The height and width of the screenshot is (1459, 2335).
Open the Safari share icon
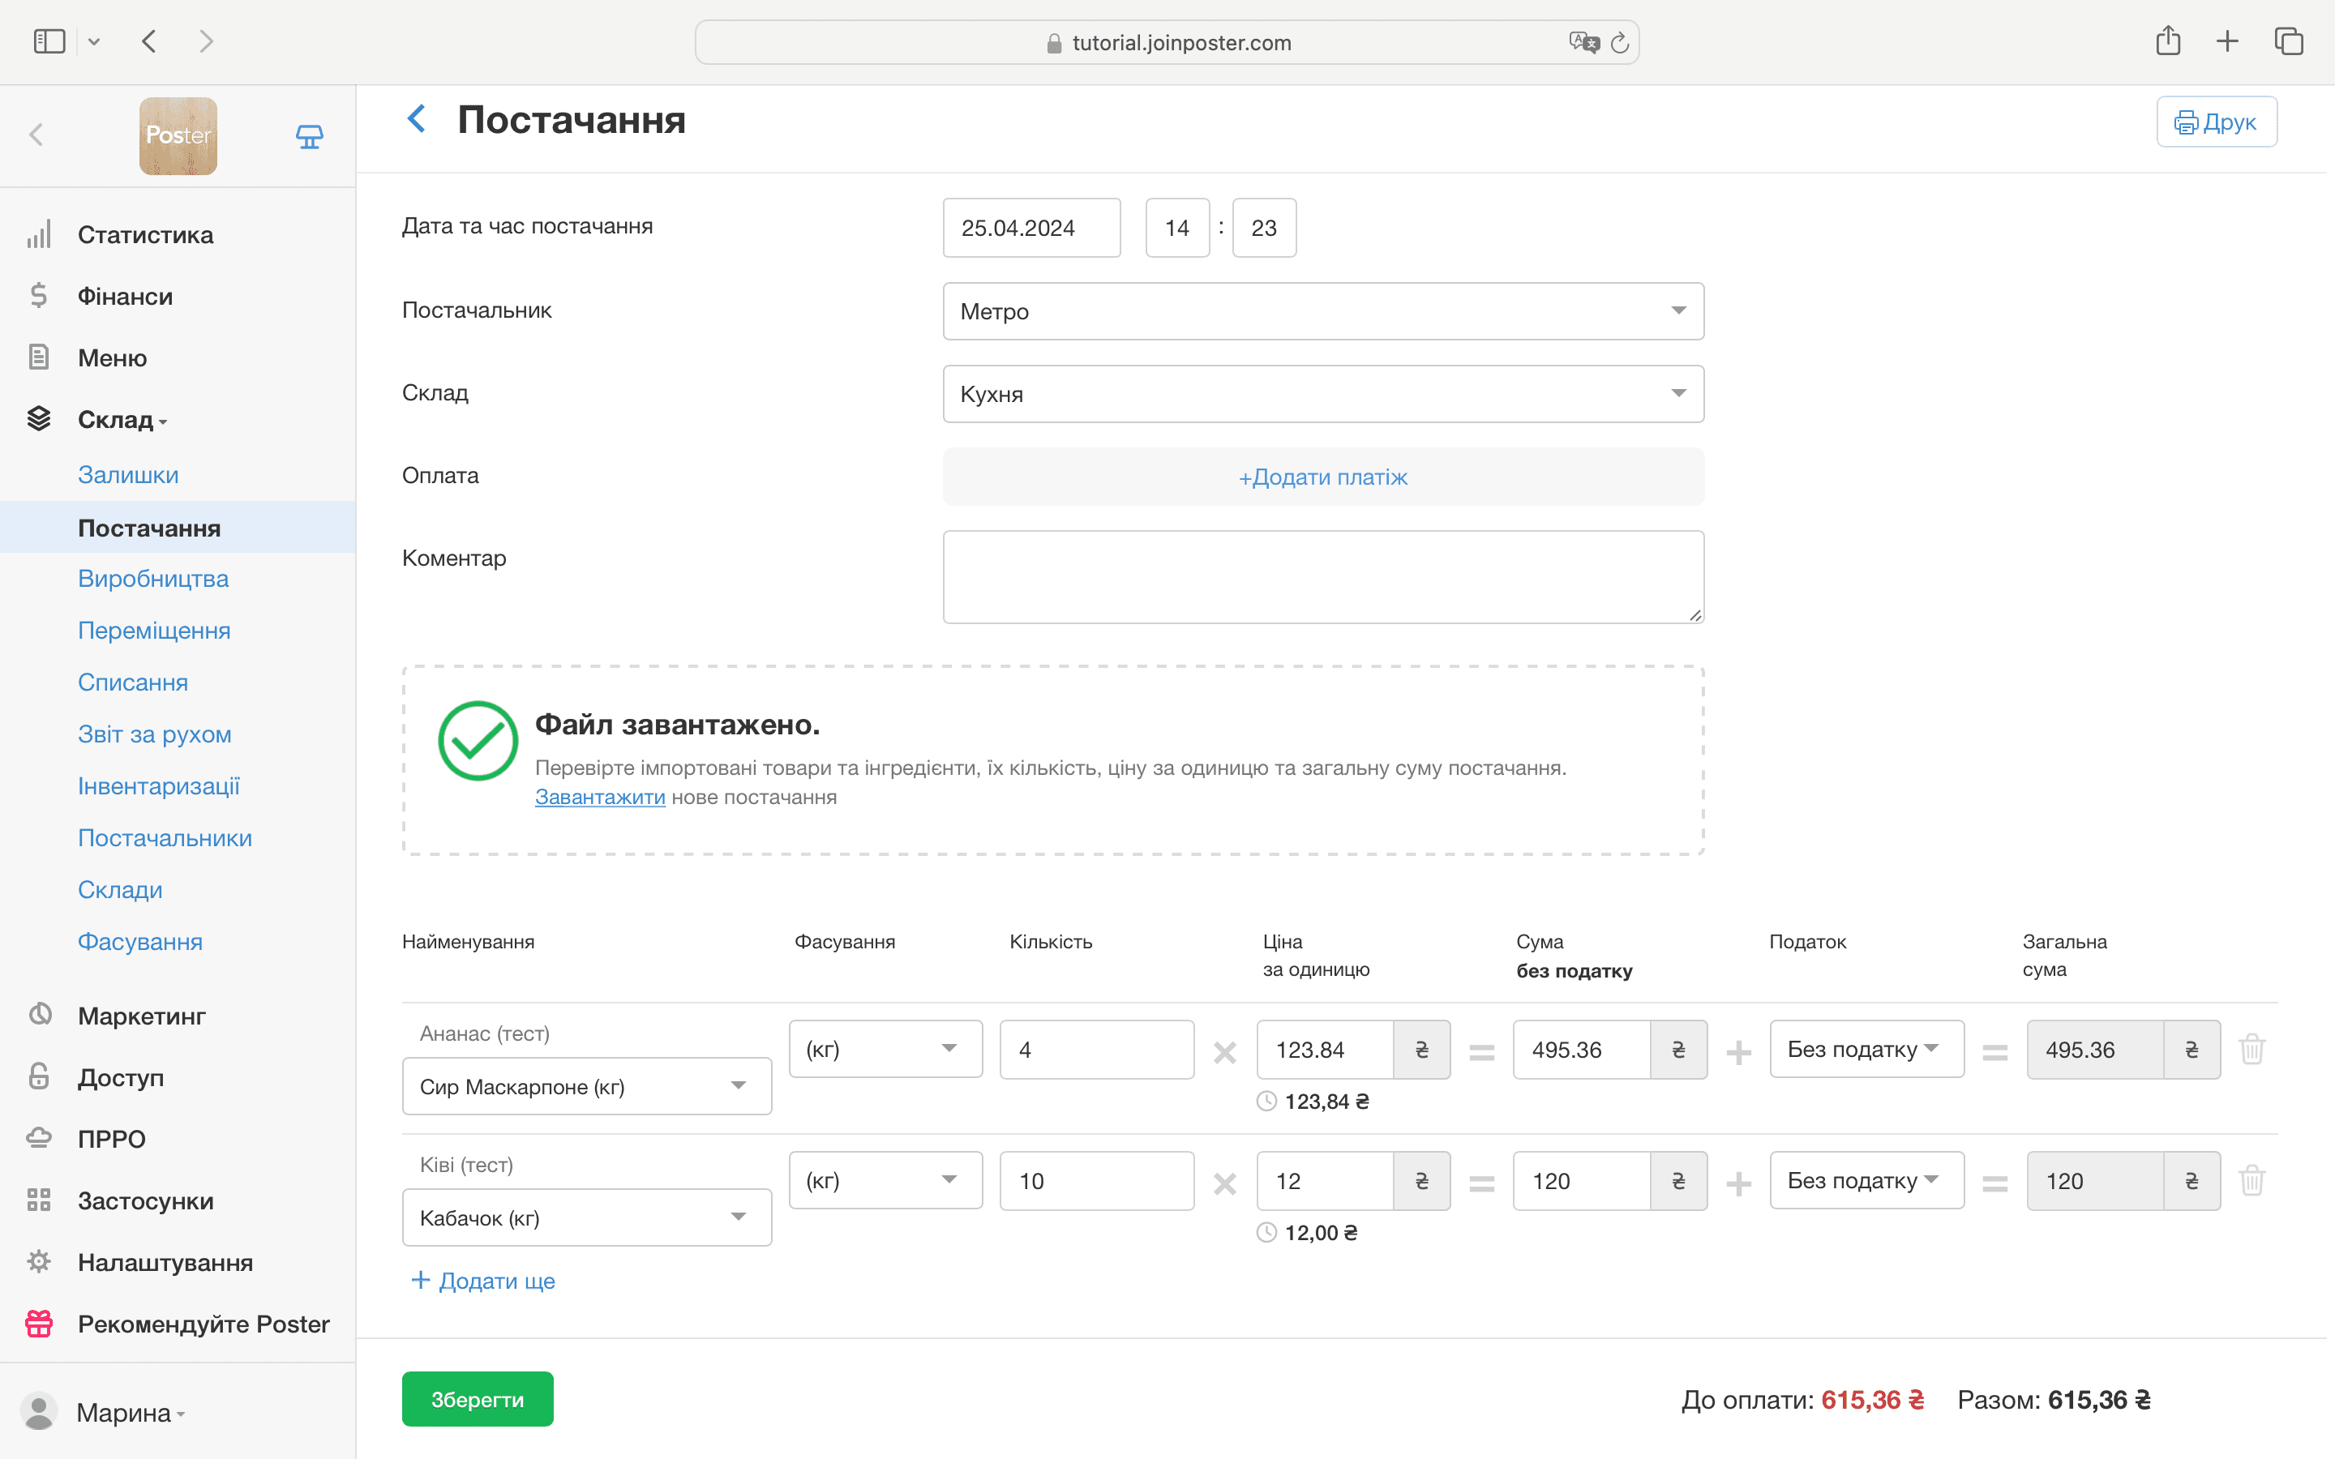click(x=2168, y=41)
